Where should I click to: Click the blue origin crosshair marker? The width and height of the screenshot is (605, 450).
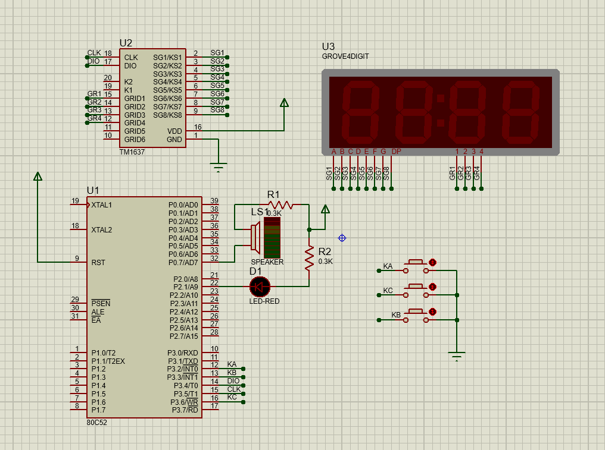pos(342,238)
